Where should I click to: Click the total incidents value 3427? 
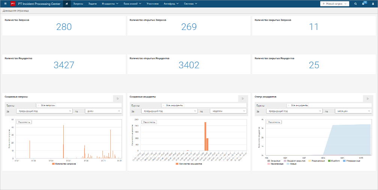click(64, 65)
